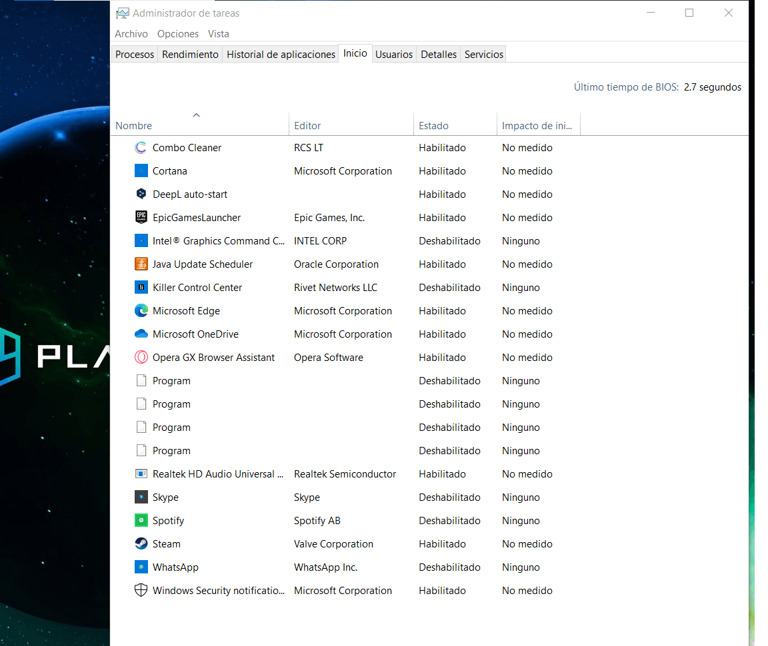Click the Opera GX Browser Assistant icon

tap(141, 357)
